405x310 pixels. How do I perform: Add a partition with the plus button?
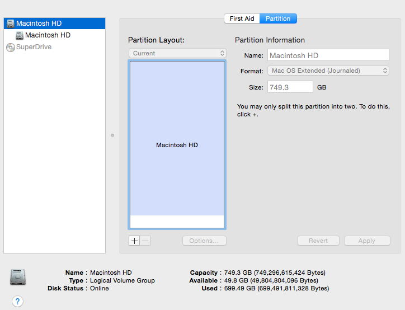pyautogui.click(x=134, y=241)
